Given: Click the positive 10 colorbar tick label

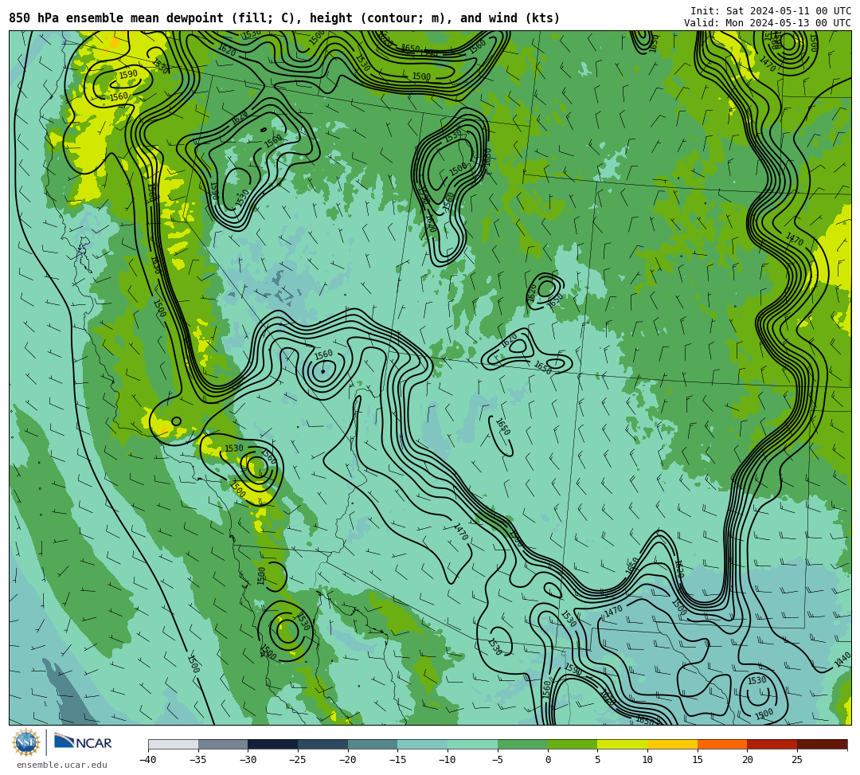Looking at the screenshot, I should (x=647, y=760).
